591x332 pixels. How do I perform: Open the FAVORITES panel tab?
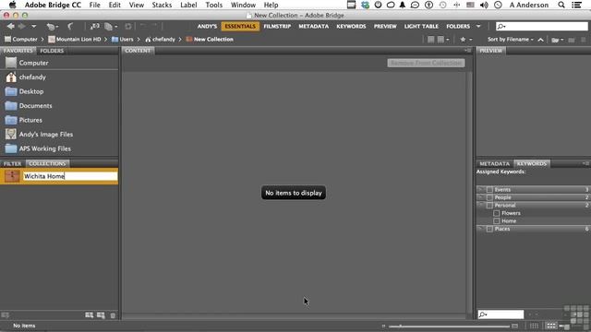(18, 51)
